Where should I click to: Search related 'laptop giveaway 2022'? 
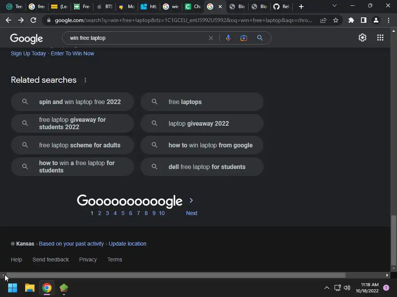202,123
